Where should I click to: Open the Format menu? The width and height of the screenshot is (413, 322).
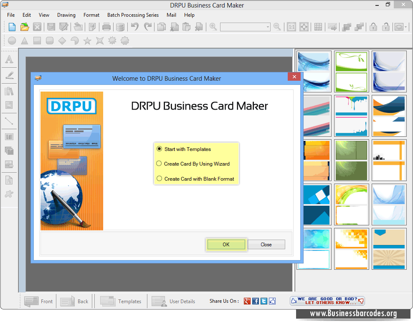pyautogui.click(x=91, y=15)
